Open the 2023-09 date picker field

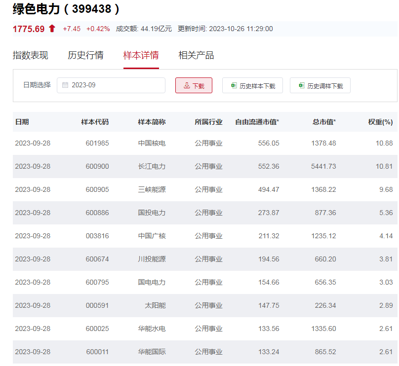point(111,85)
